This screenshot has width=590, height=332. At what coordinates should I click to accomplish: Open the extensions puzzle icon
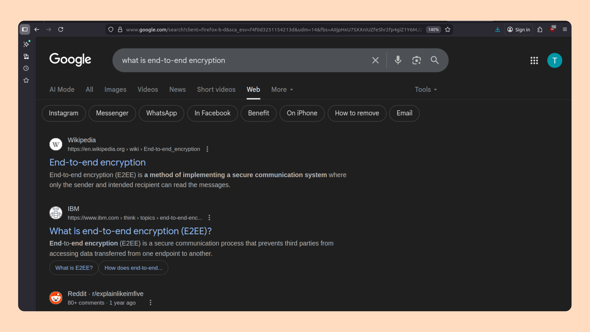(540, 29)
